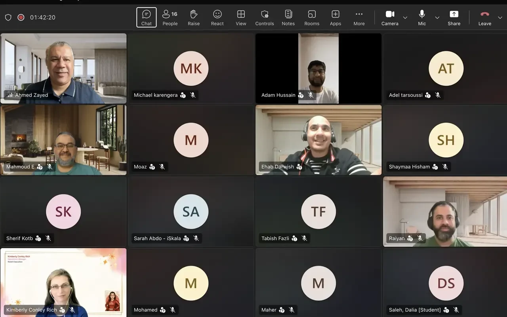This screenshot has width=507, height=317.
Task: Open the More actions menu
Action: click(x=359, y=17)
